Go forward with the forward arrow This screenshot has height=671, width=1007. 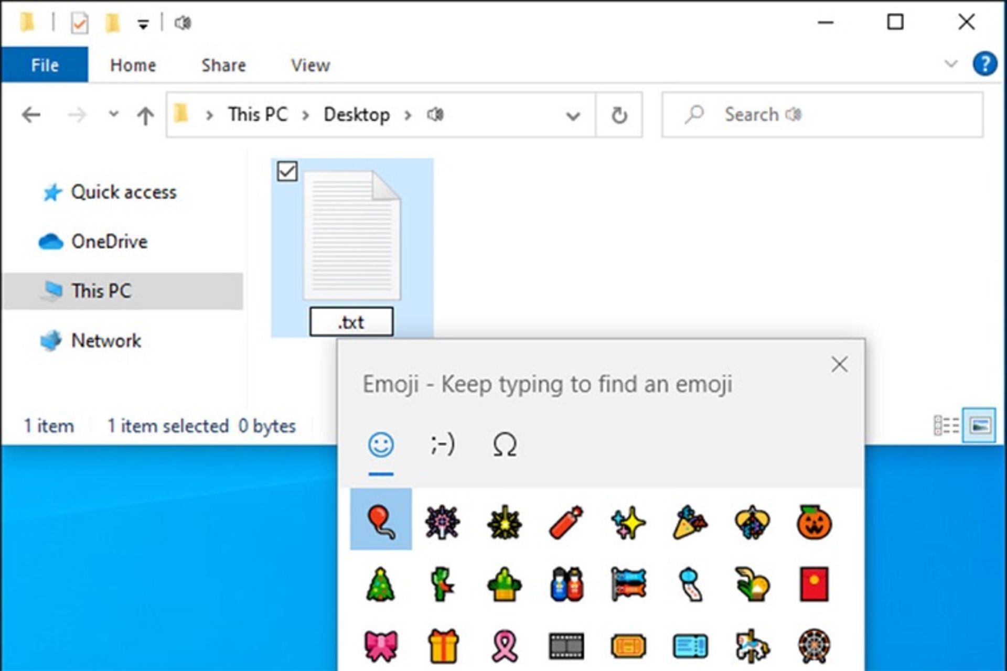pyautogui.click(x=77, y=114)
